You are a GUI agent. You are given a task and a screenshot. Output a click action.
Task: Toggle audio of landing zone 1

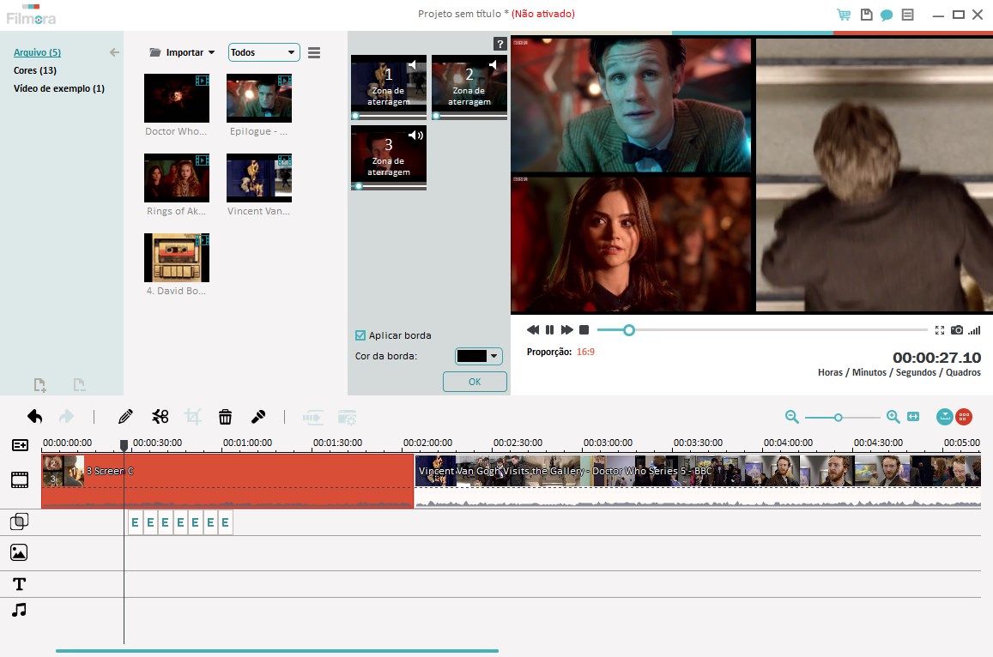pos(412,64)
